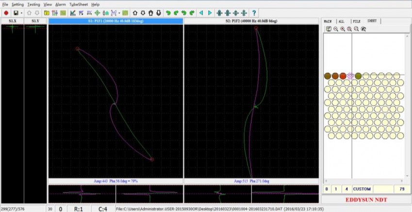Open the Alarm menu
Viewport: 412px width, 212px height.
click(x=60, y=4)
